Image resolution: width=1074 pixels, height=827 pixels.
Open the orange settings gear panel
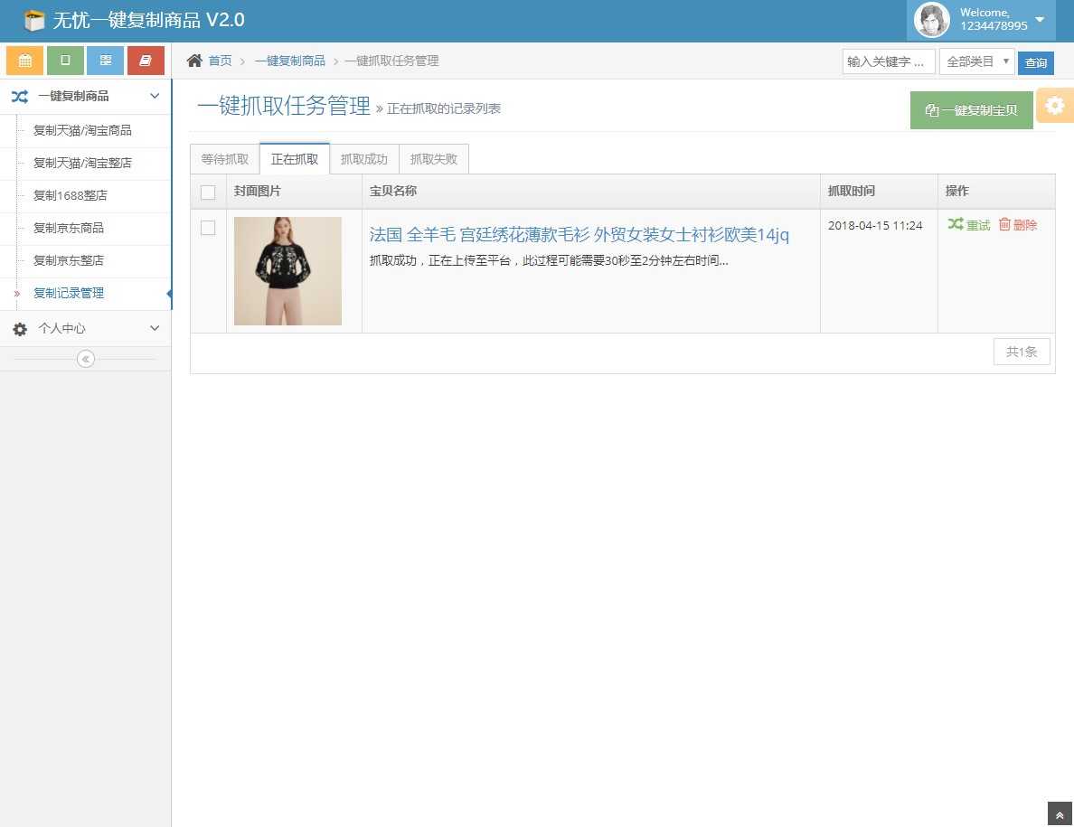[x=1055, y=106]
